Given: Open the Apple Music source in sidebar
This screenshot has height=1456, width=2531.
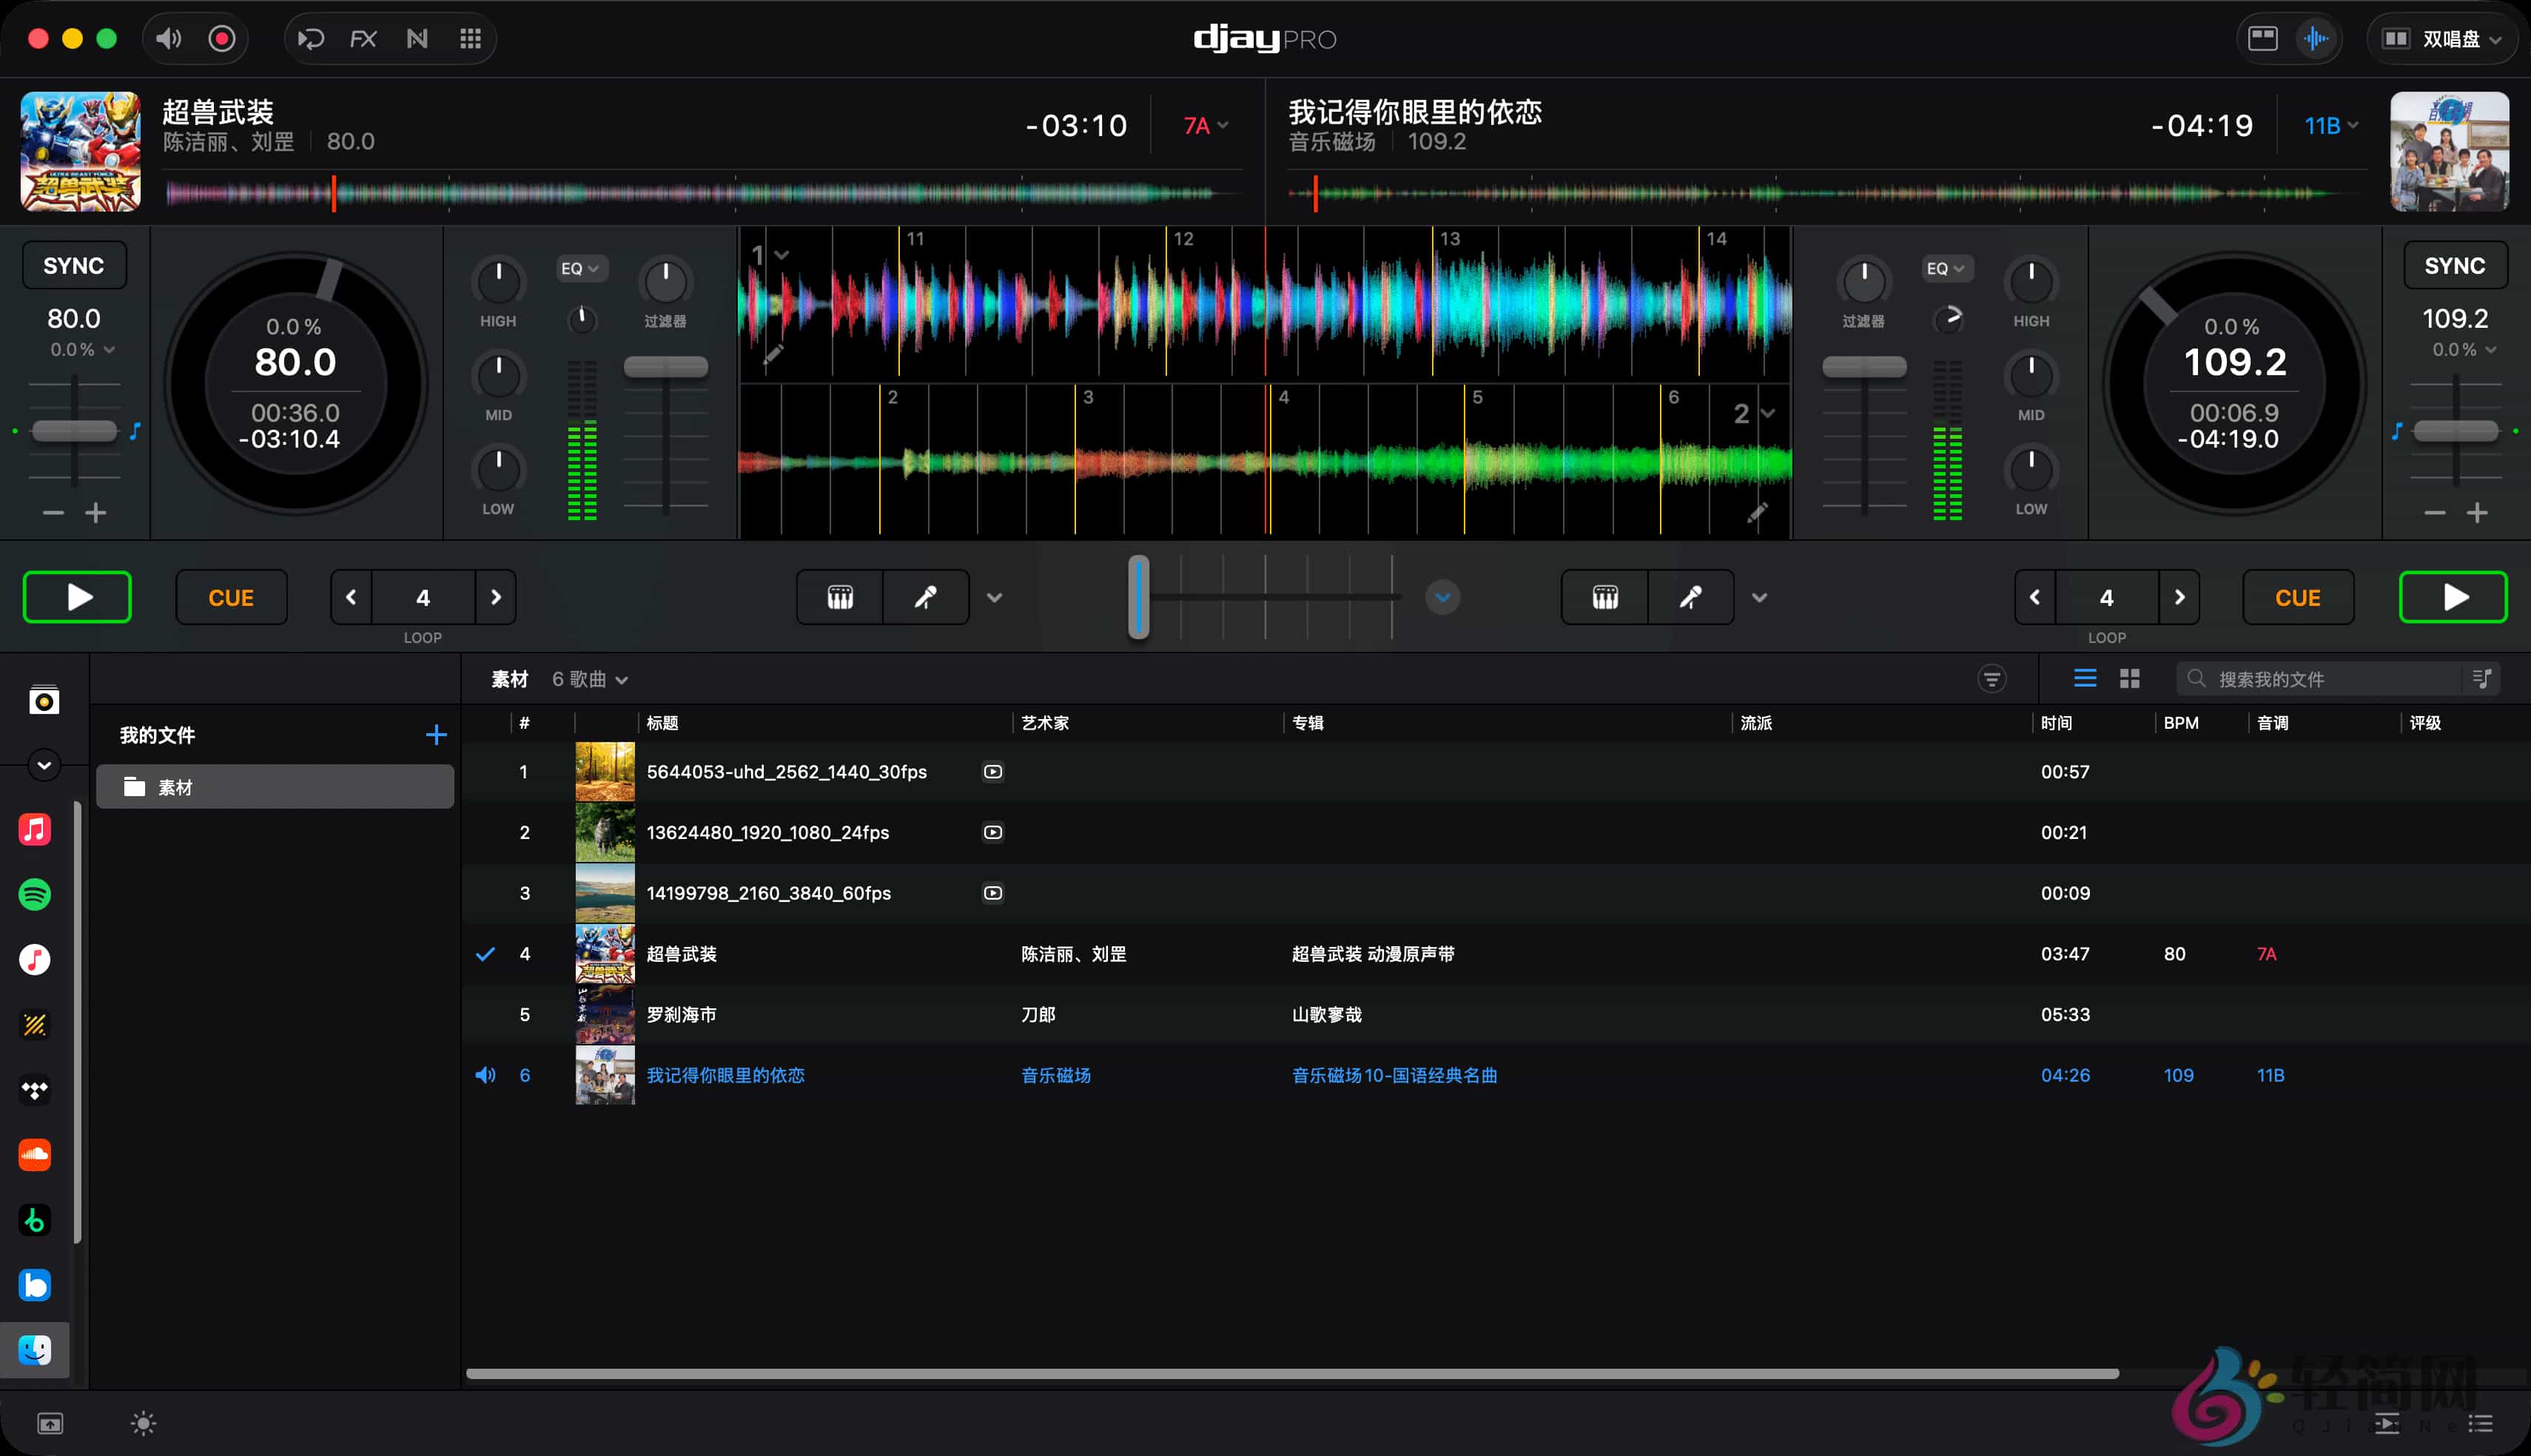Looking at the screenshot, I should click(x=35, y=829).
